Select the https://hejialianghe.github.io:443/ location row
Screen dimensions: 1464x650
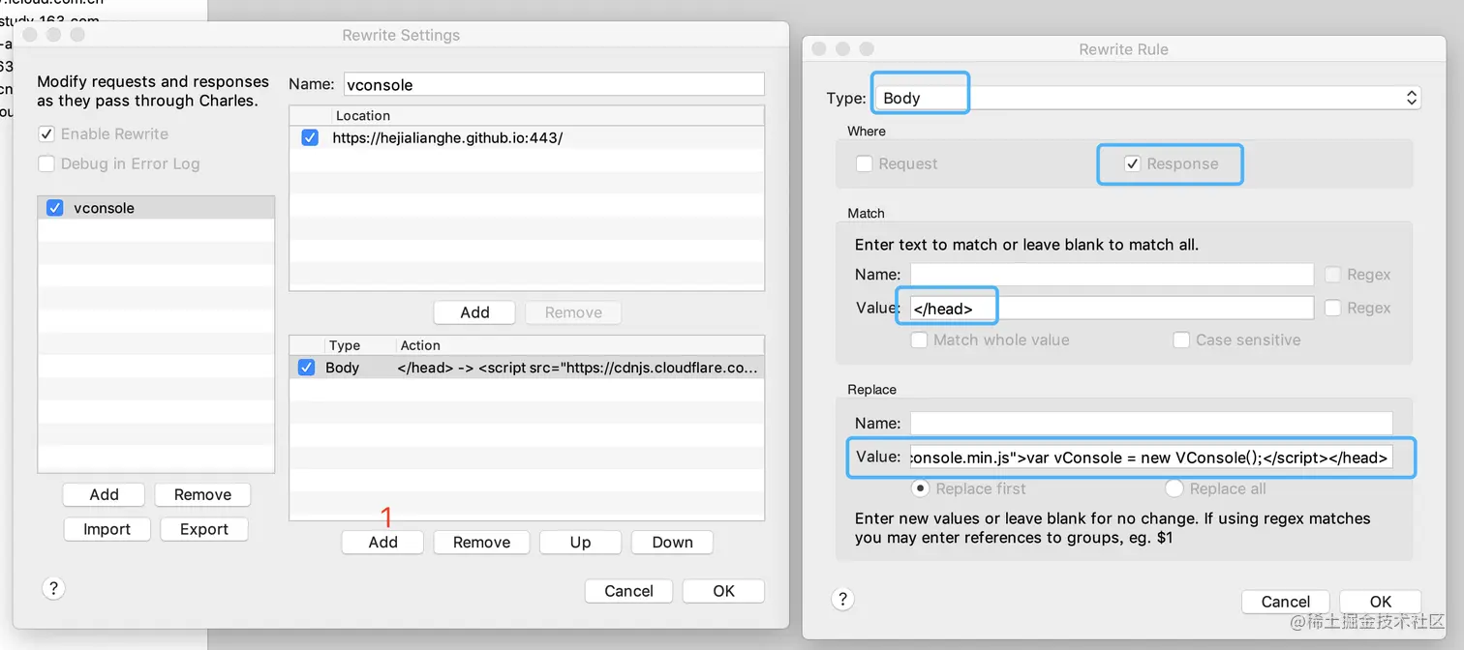tap(527, 137)
